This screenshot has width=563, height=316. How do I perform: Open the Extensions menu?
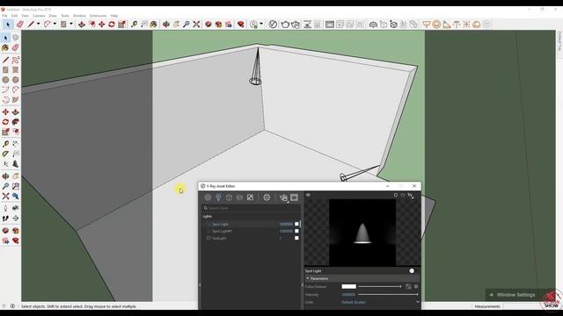pyautogui.click(x=98, y=16)
